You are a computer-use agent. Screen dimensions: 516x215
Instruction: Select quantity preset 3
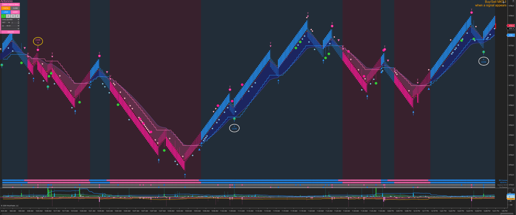(13, 16)
